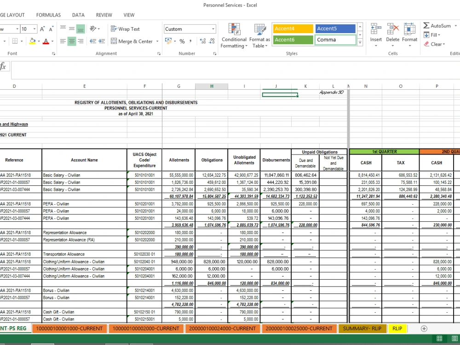The width and height of the screenshot is (460, 345).
Task: Expand the font color dropdown arrow
Action: (x=52, y=41)
